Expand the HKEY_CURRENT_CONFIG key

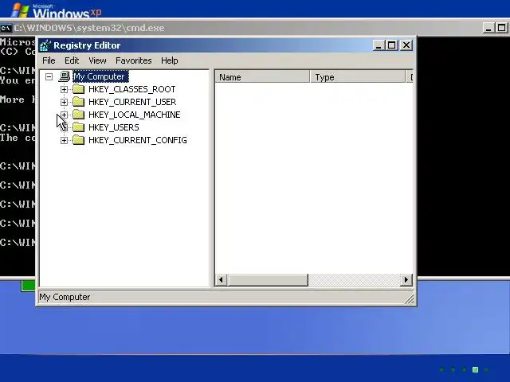64,140
